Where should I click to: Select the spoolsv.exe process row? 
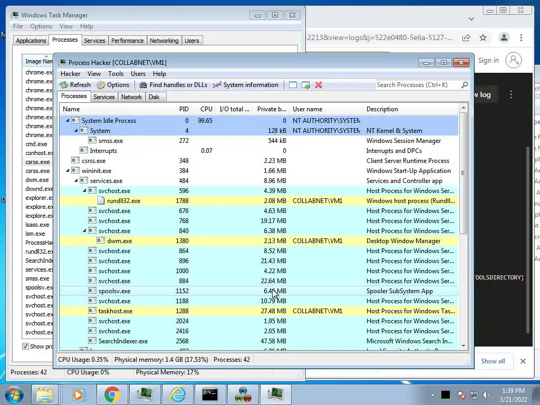(258, 291)
